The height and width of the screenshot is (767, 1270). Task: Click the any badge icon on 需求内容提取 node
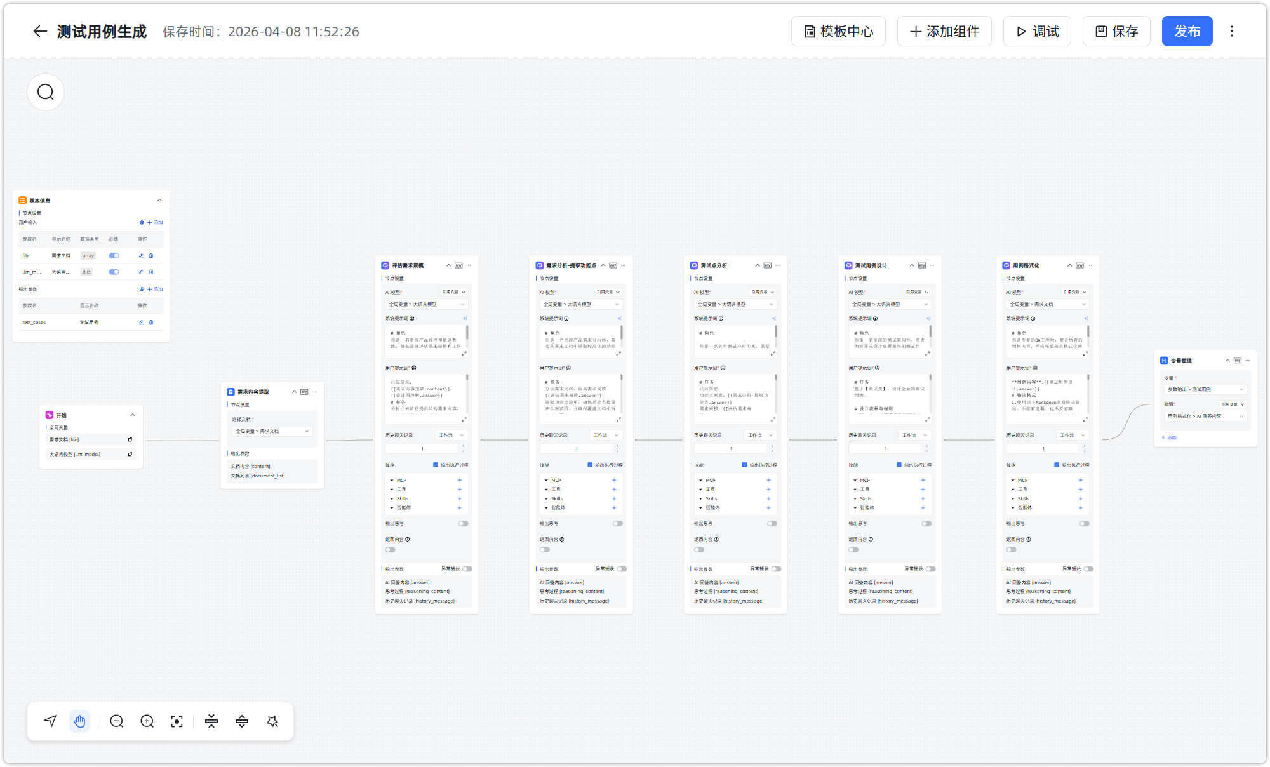click(x=304, y=392)
